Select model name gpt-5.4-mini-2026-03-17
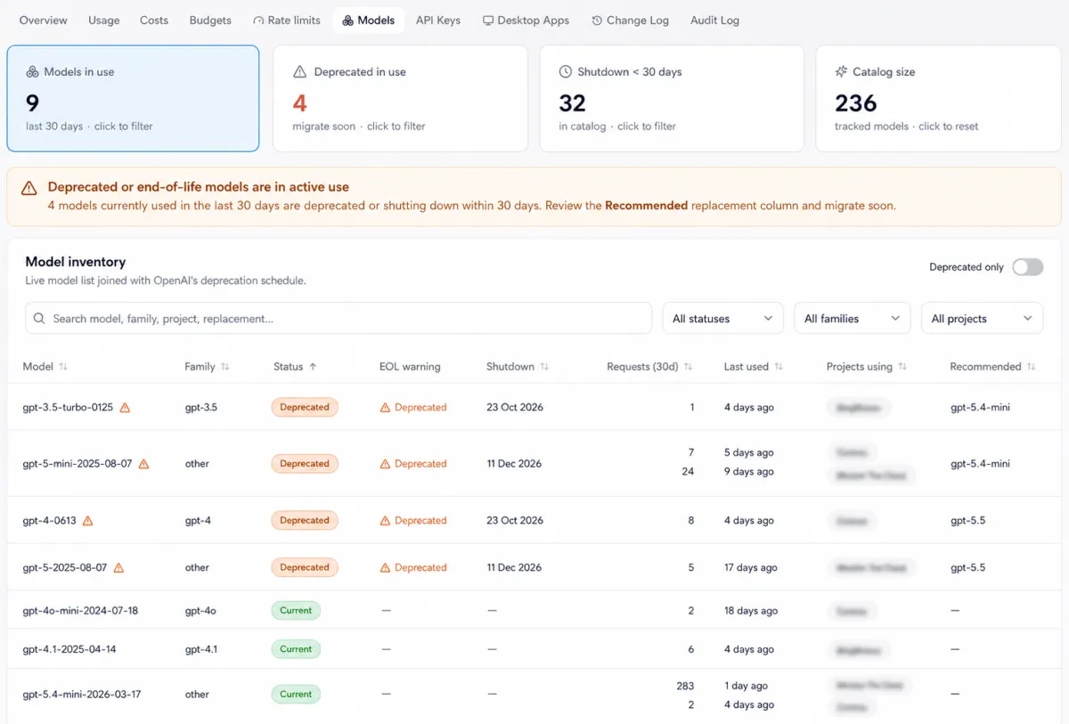The image size is (1069, 724). tap(82, 694)
